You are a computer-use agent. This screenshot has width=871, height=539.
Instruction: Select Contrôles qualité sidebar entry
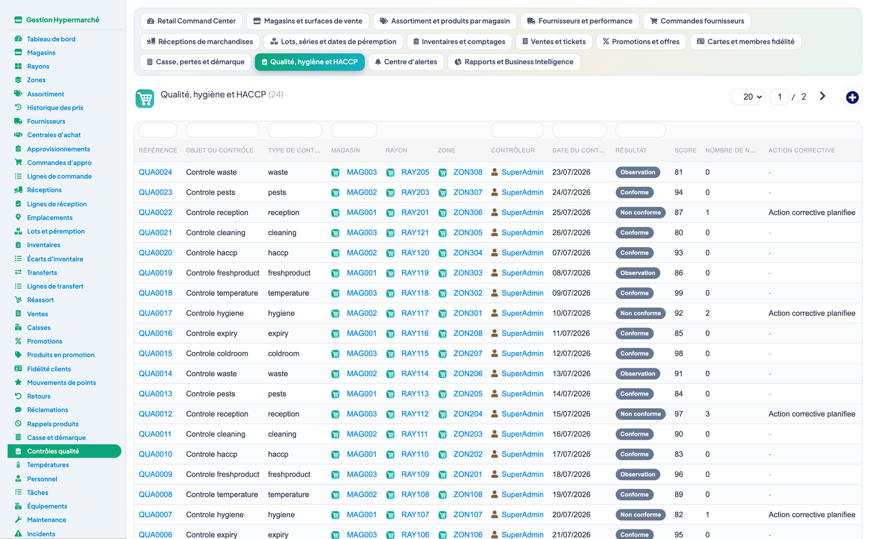(x=64, y=451)
